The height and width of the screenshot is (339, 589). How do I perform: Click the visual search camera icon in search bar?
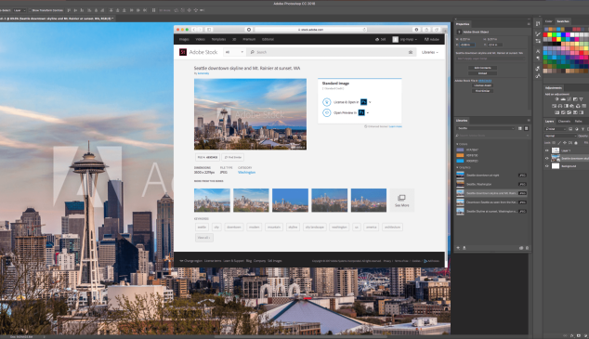pyautogui.click(x=411, y=52)
